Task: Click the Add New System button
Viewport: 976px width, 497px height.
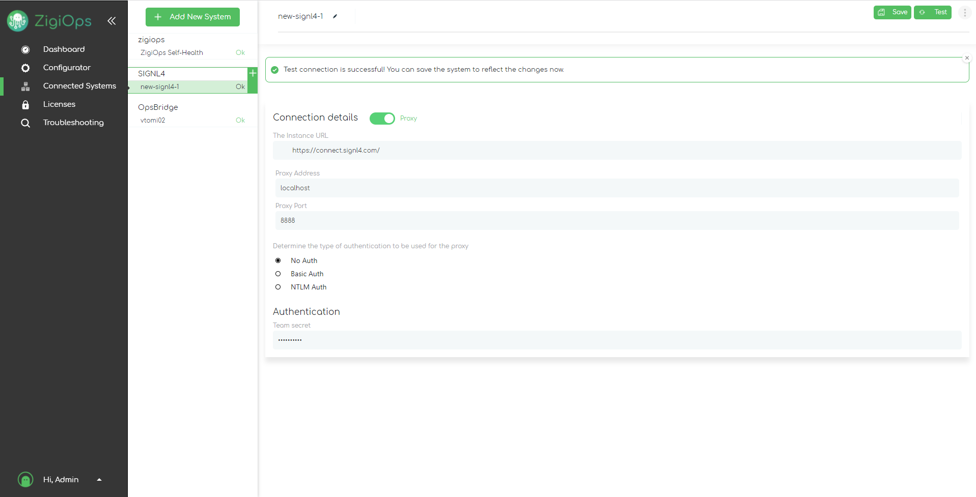Action: pyautogui.click(x=192, y=17)
